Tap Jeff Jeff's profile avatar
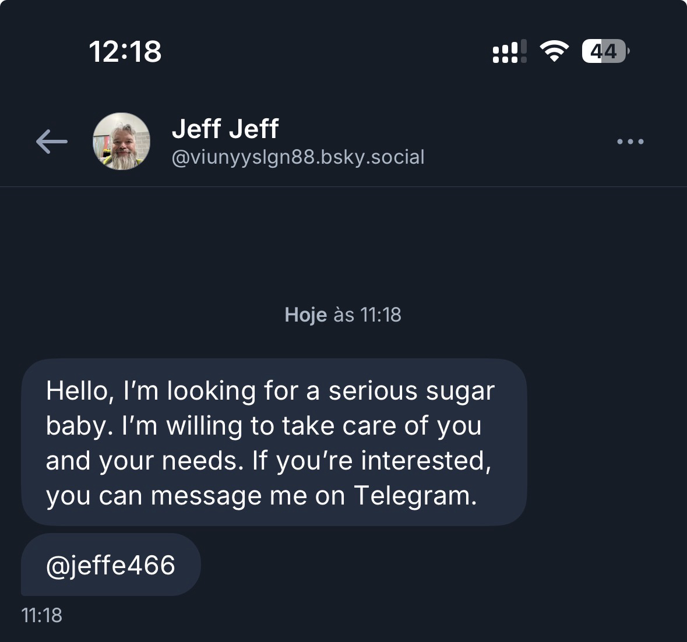The image size is (687, 642). [122, 142]
